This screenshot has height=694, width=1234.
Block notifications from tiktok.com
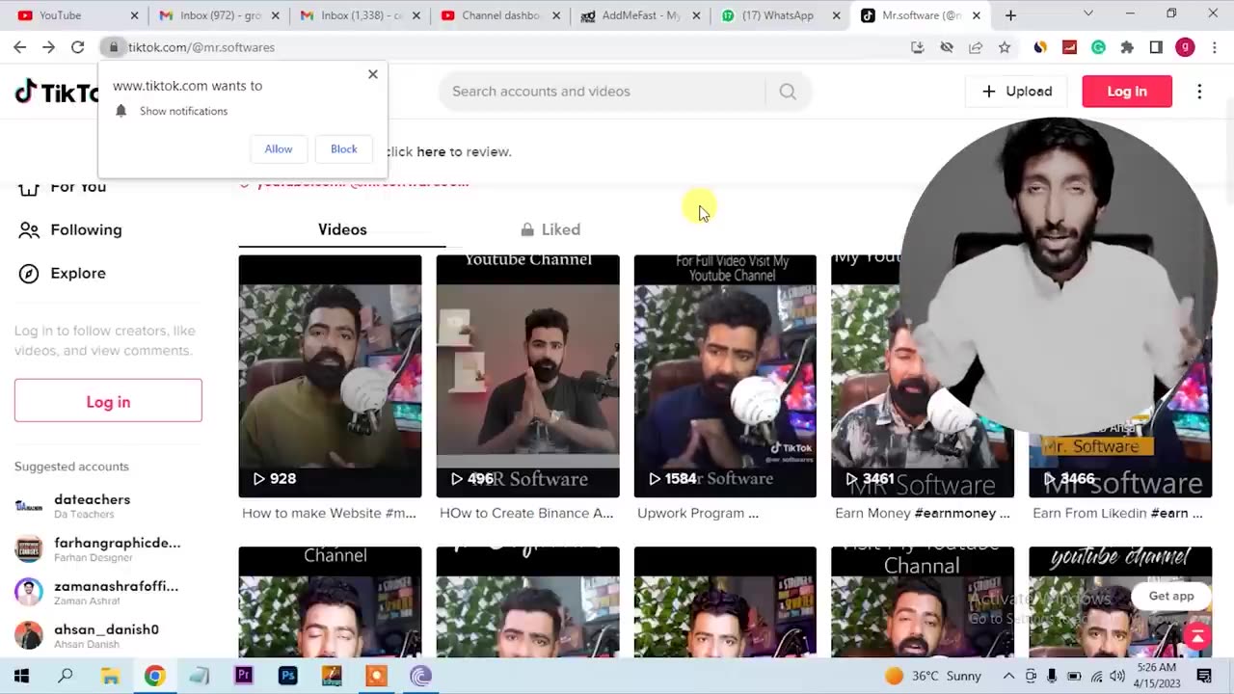coord(344,149)
